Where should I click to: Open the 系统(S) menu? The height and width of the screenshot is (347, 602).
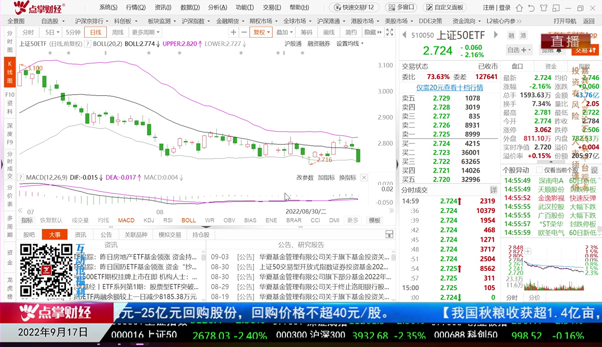click(109, 8)
